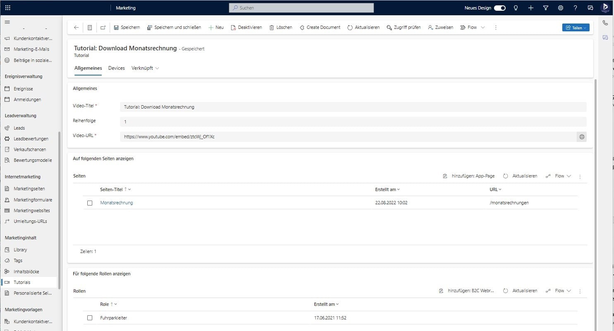Click Aktualisieren refresh icon in Seiten section
Screen dimensions: 614x331
coord(506,176)
